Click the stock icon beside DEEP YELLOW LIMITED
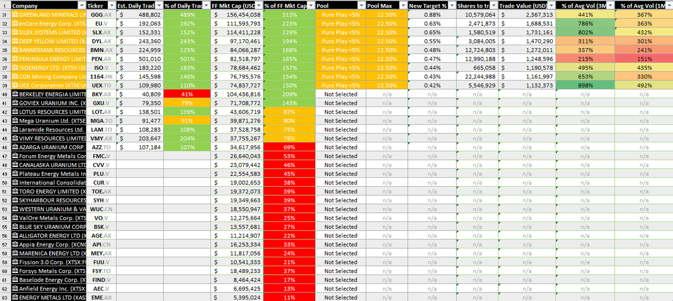 (x=15, y=41)
